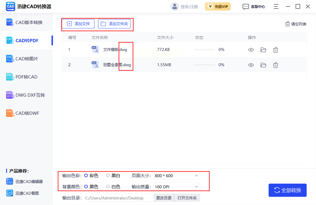Select 彩色 output color radio
Image resolution: width=316 pixels, height=205 pixels.
[86, 175]
